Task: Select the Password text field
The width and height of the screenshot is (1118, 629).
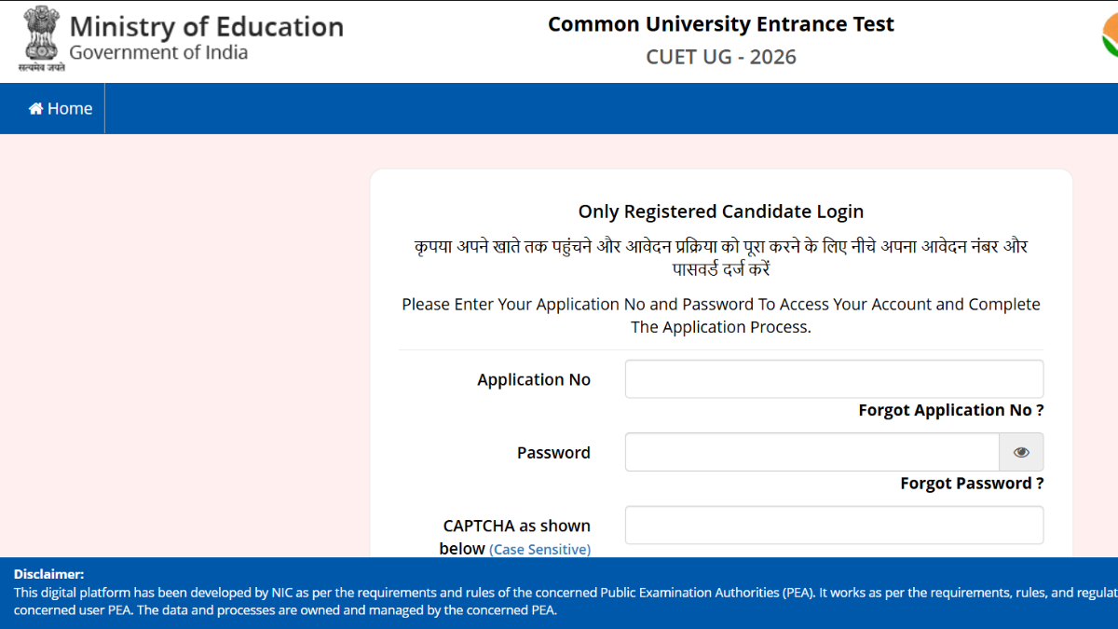Action: point(811,453)
